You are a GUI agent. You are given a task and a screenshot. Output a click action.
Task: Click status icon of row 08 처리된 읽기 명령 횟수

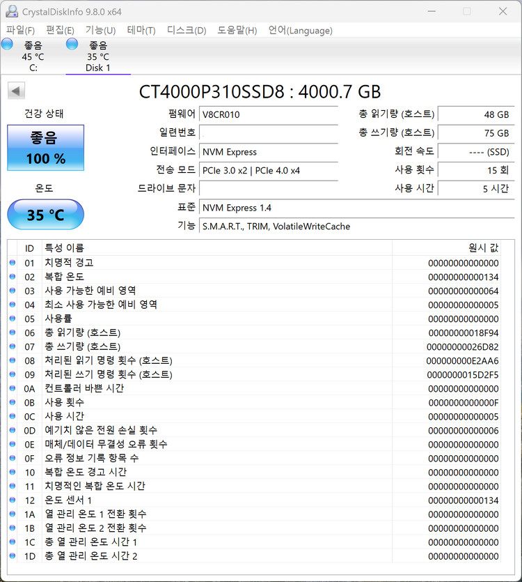(13, 360)
